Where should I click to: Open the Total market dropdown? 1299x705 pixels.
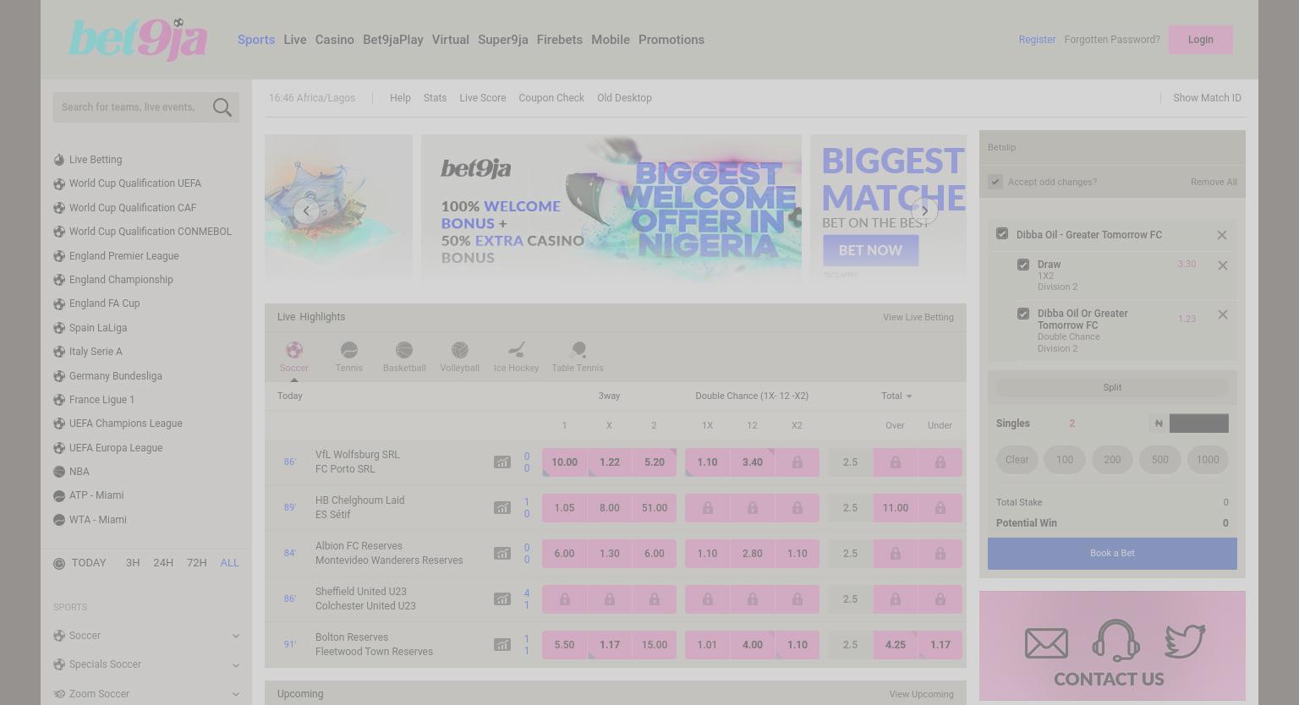896,396
